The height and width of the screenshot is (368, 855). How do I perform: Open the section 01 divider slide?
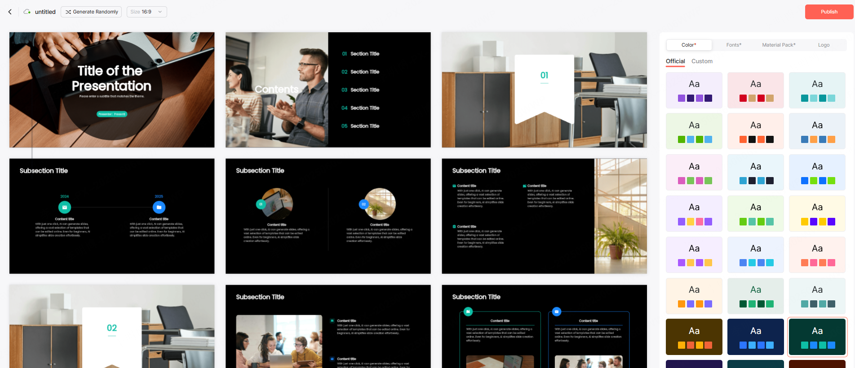[544, 90]
